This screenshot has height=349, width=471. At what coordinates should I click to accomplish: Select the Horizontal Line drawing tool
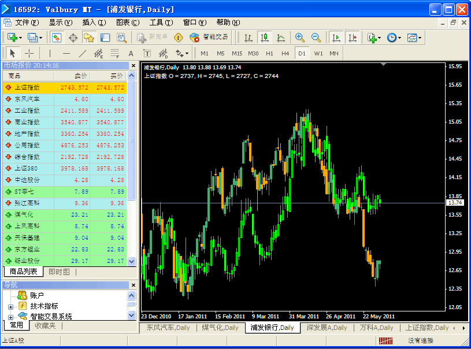click(66, 54)
